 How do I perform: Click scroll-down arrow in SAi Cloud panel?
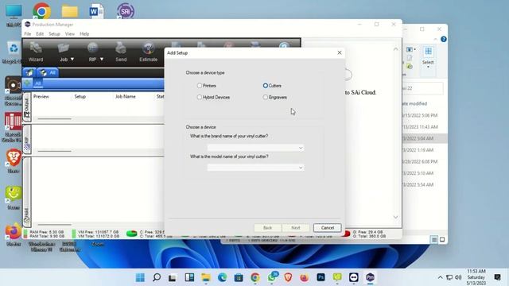tap(395, 217)
